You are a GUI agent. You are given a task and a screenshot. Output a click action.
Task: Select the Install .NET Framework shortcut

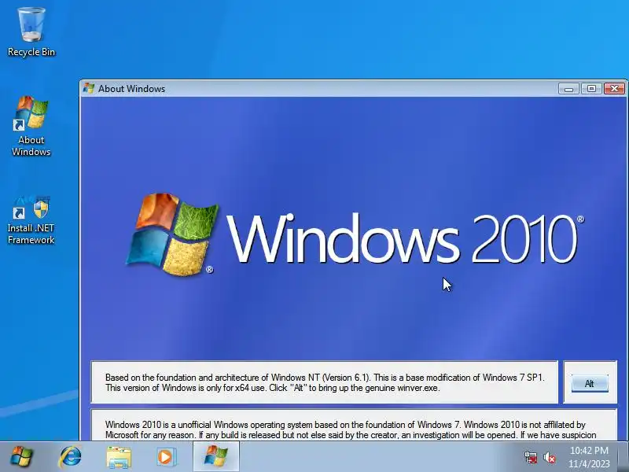coord(31,220)
